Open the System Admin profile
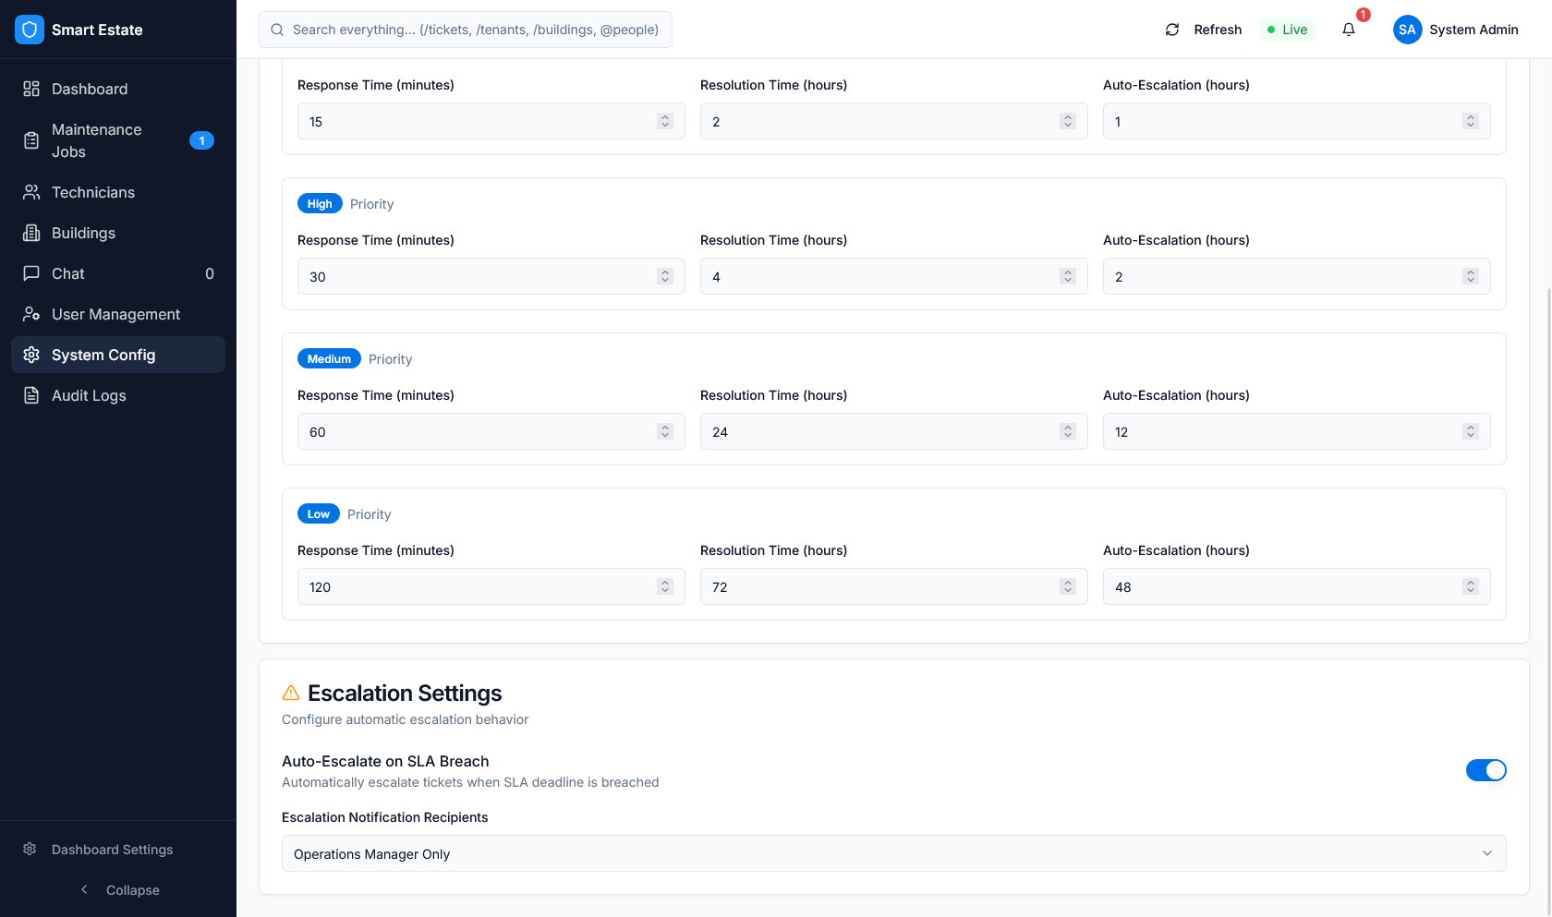The height and width of the screenshot is (917, 1552). tap(1457, 29)
